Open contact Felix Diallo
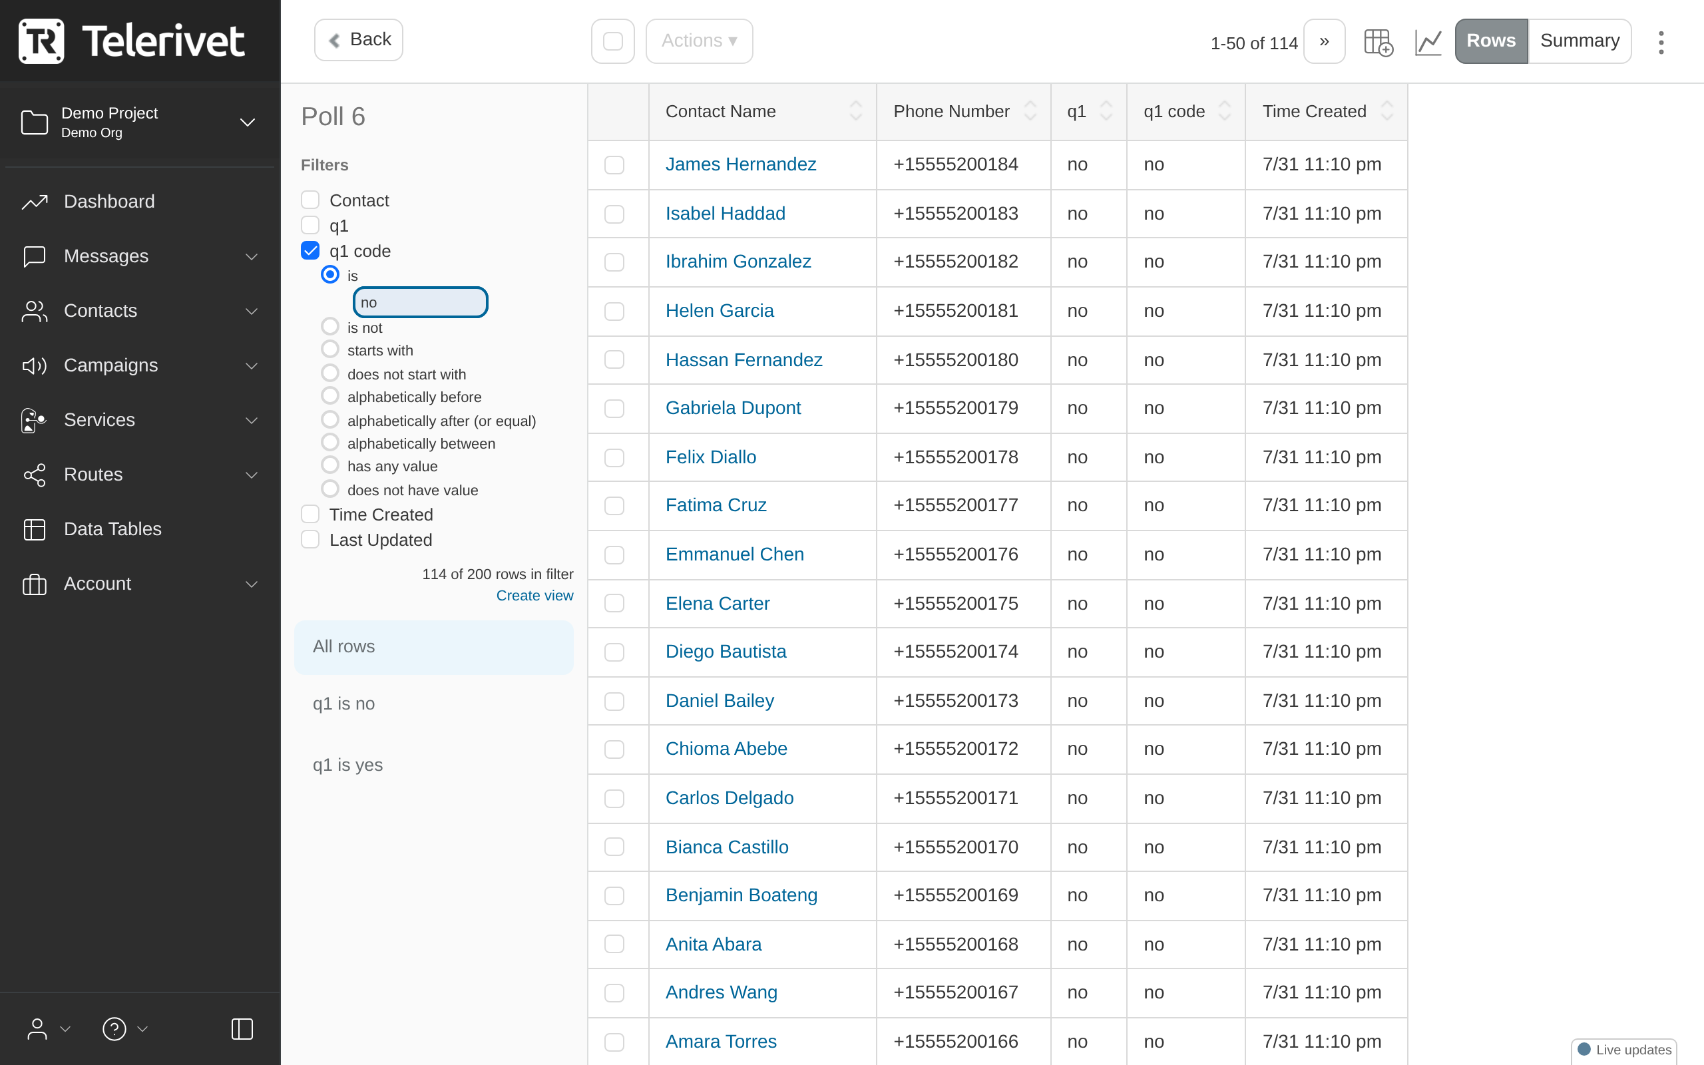 pos(710,457)
